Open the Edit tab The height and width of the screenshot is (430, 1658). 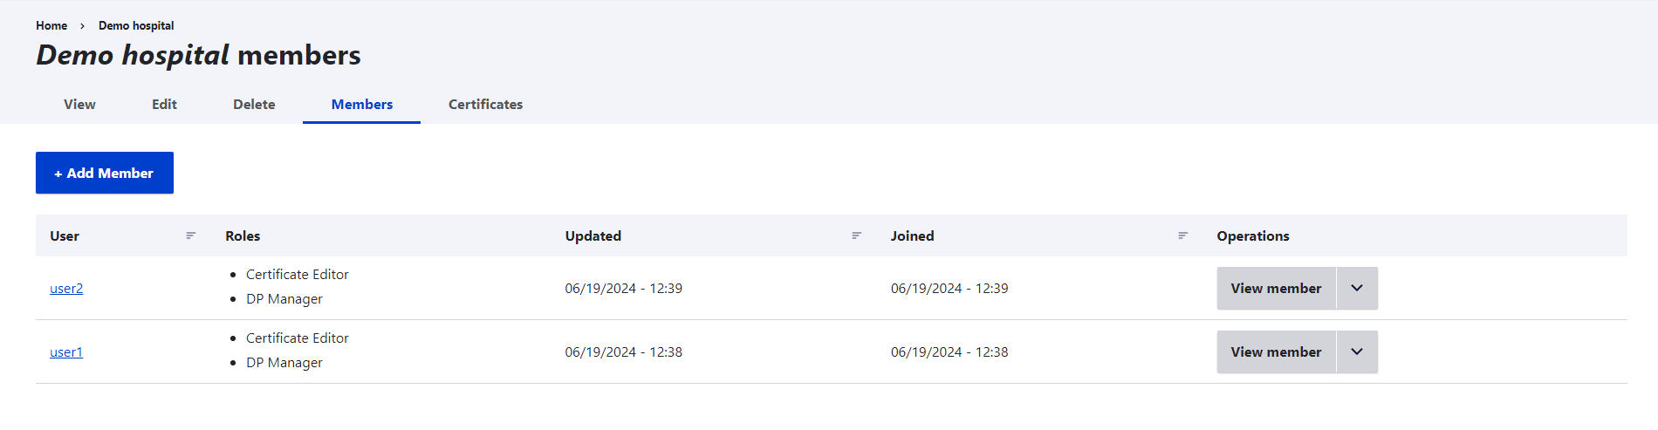(x=164, y=105)
